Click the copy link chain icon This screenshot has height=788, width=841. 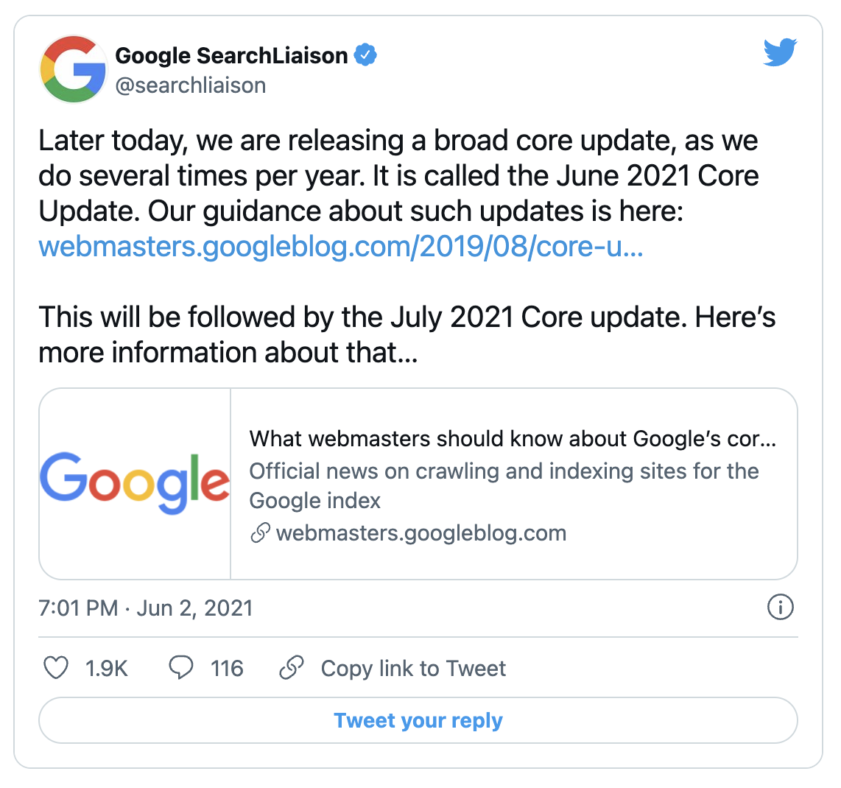pyautogui.click(x=292, y=668)
